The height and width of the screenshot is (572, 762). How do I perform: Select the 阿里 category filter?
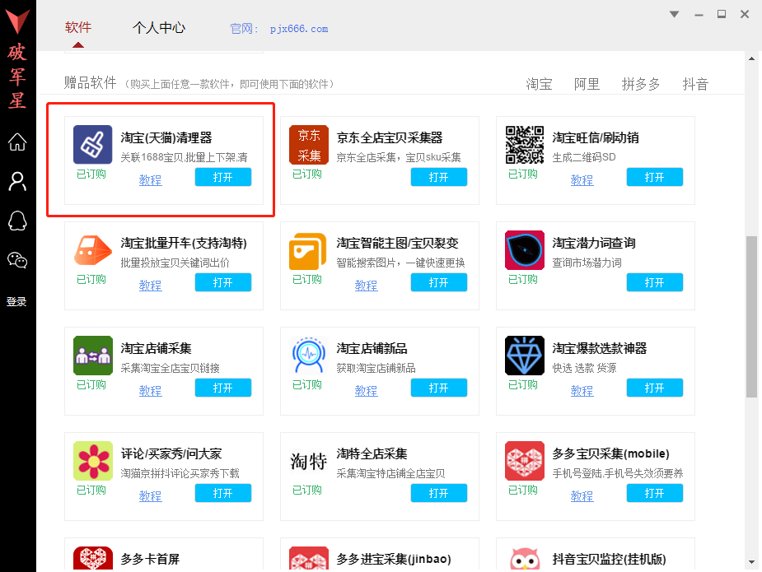coord(587,84)
